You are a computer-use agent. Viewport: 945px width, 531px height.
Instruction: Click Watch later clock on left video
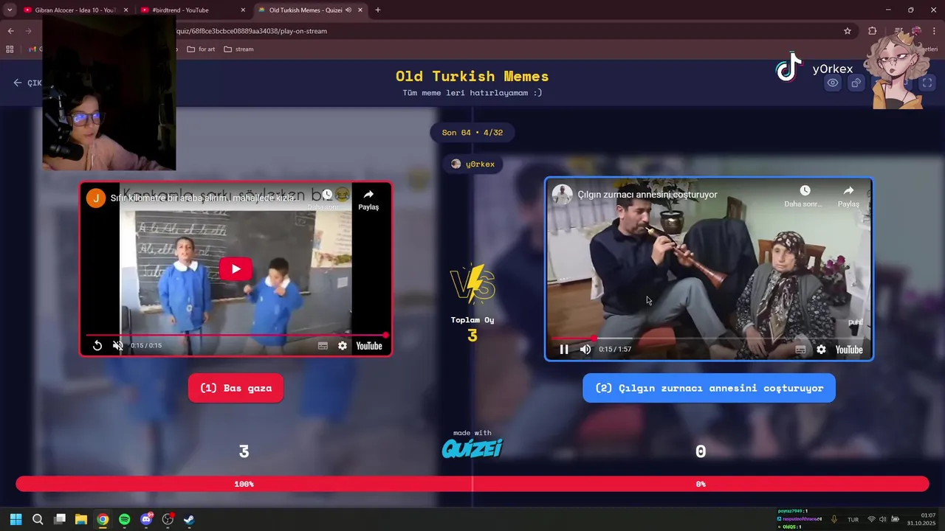[327, 195]
